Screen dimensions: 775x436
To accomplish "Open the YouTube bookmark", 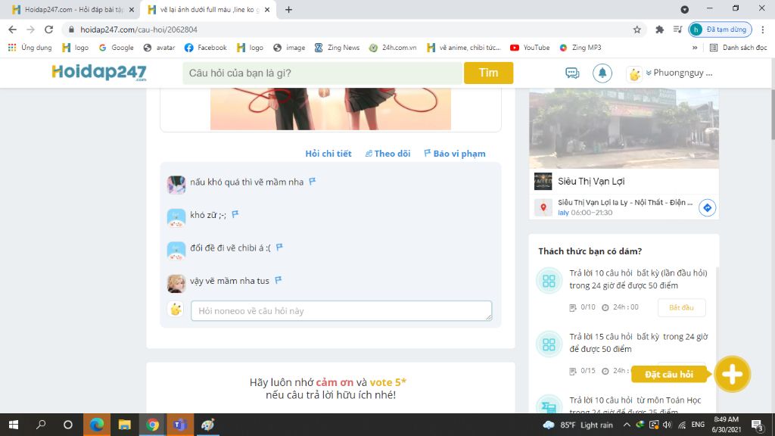I will pos(530,48).
